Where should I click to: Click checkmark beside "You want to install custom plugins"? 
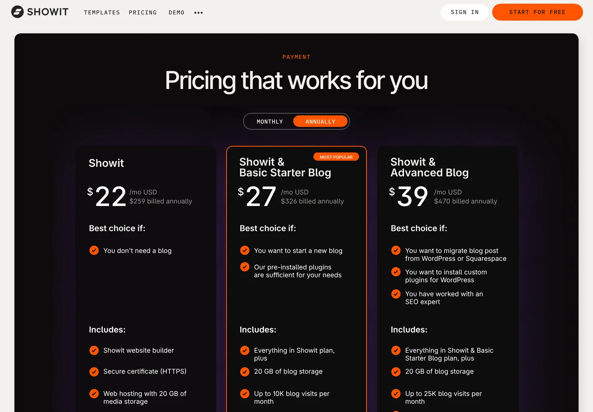tap(396, 272)
